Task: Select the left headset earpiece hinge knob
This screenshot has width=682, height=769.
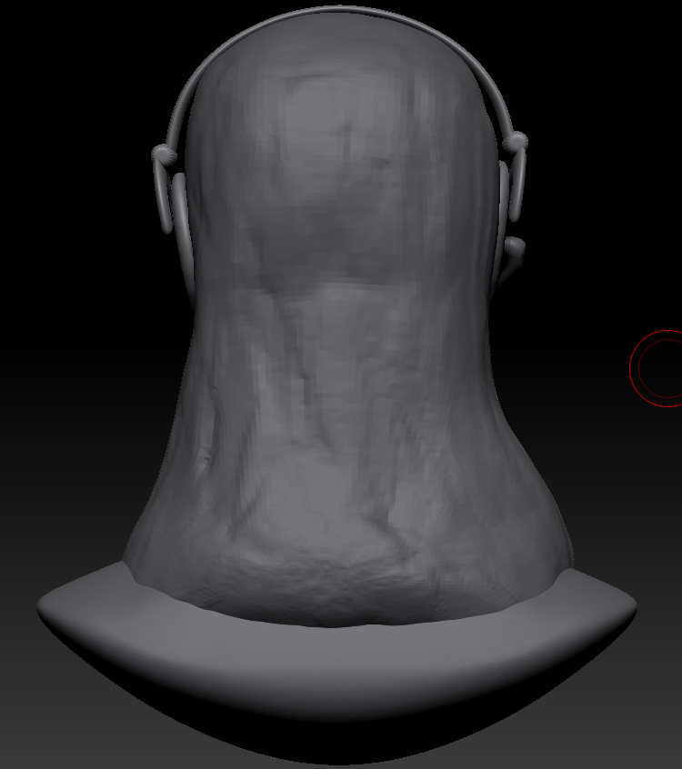Action: coord(164,154)
